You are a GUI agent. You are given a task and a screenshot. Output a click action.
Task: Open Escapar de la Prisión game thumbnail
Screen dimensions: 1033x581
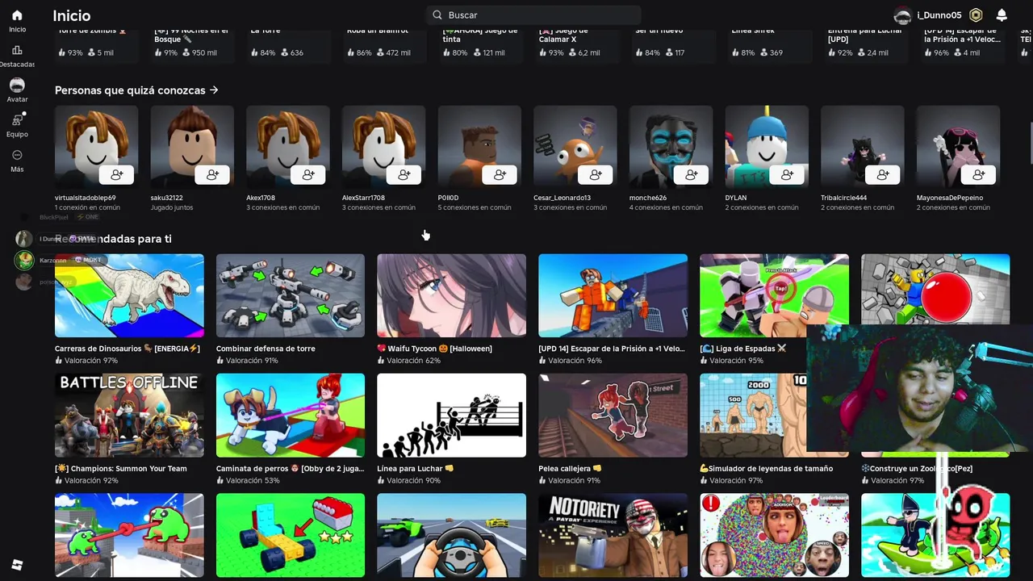pyautogui.click(x=613, y=295)
